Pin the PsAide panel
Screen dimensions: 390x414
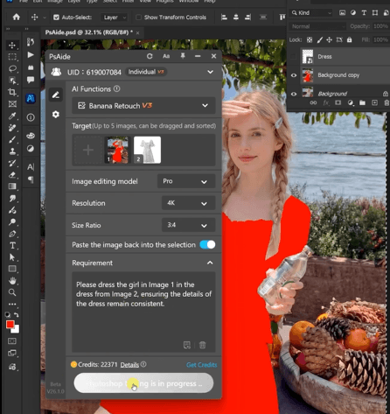pyautogui.click(x=183, y=56)
